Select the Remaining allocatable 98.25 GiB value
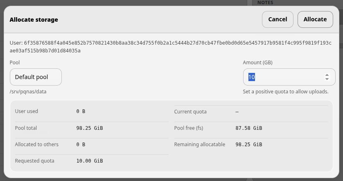The height and width of the screenshot is (181, 343). (249, 145)
